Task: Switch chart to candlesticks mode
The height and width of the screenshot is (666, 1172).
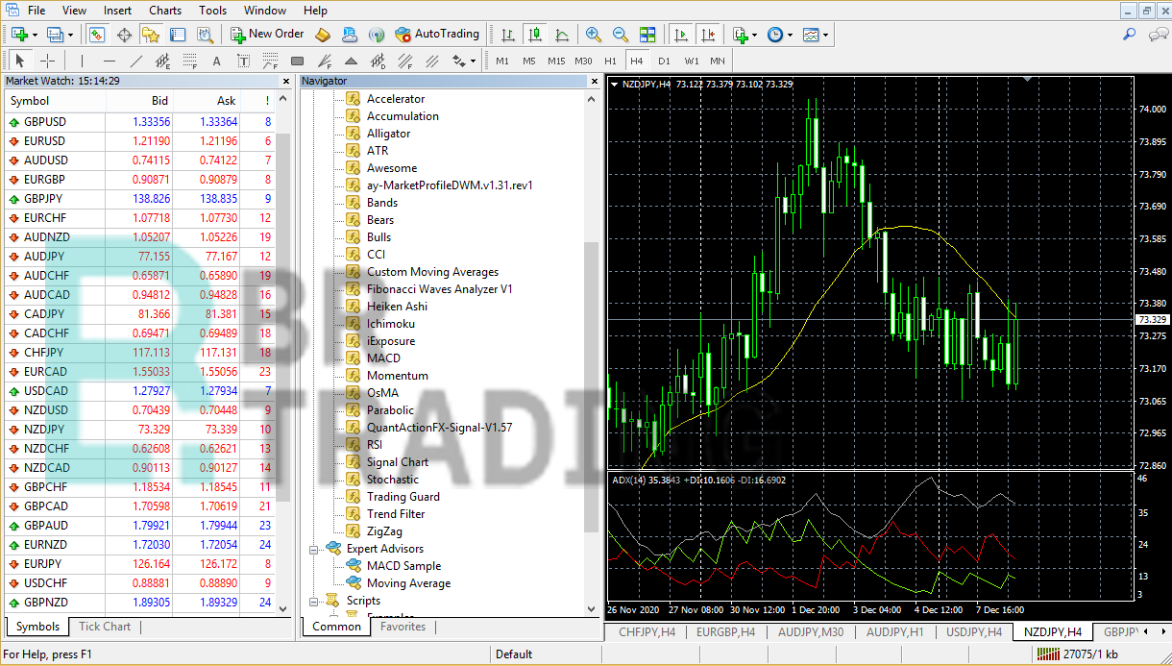Action: pos(535,35)
